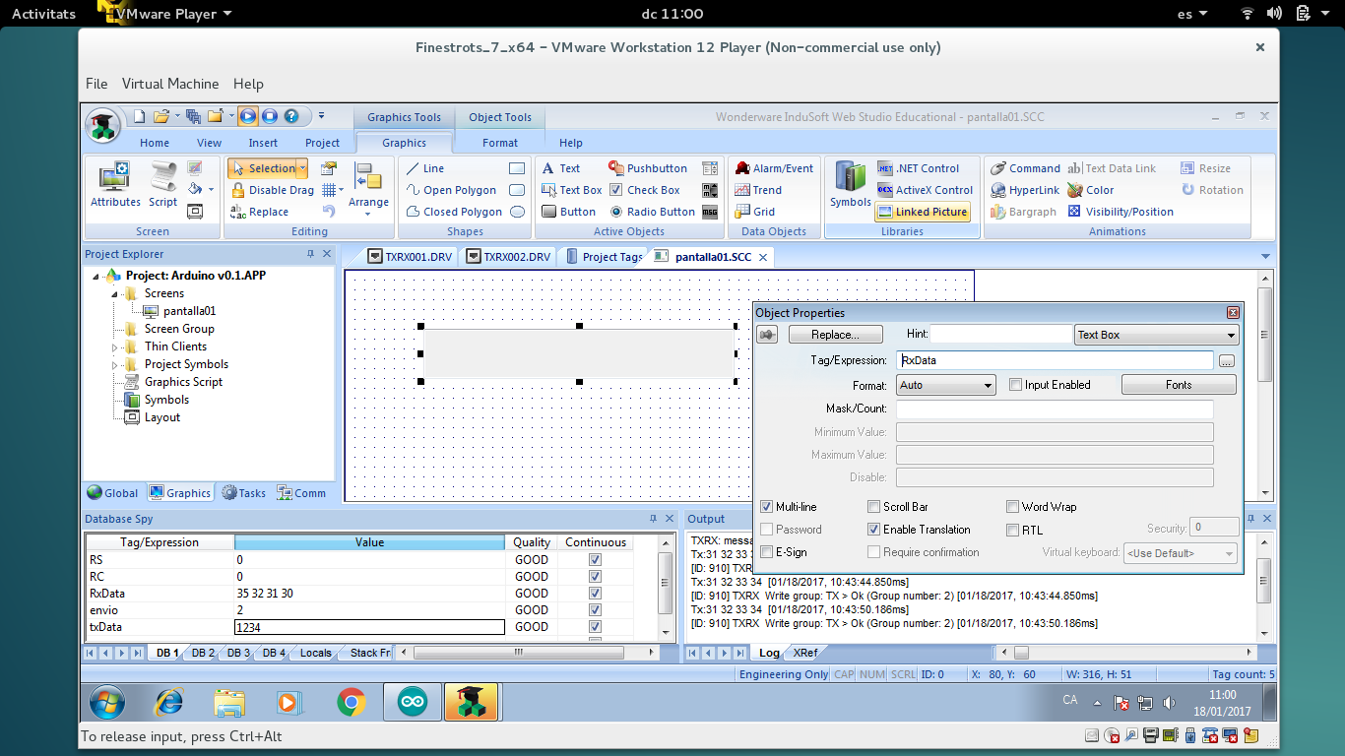Open the Virtual Machine menu

coord(170,84)
